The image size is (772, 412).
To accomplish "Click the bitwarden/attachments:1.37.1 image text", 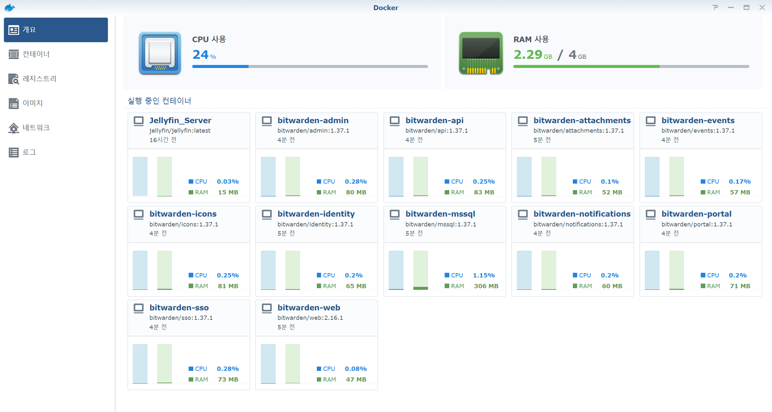I will (579, 131).
